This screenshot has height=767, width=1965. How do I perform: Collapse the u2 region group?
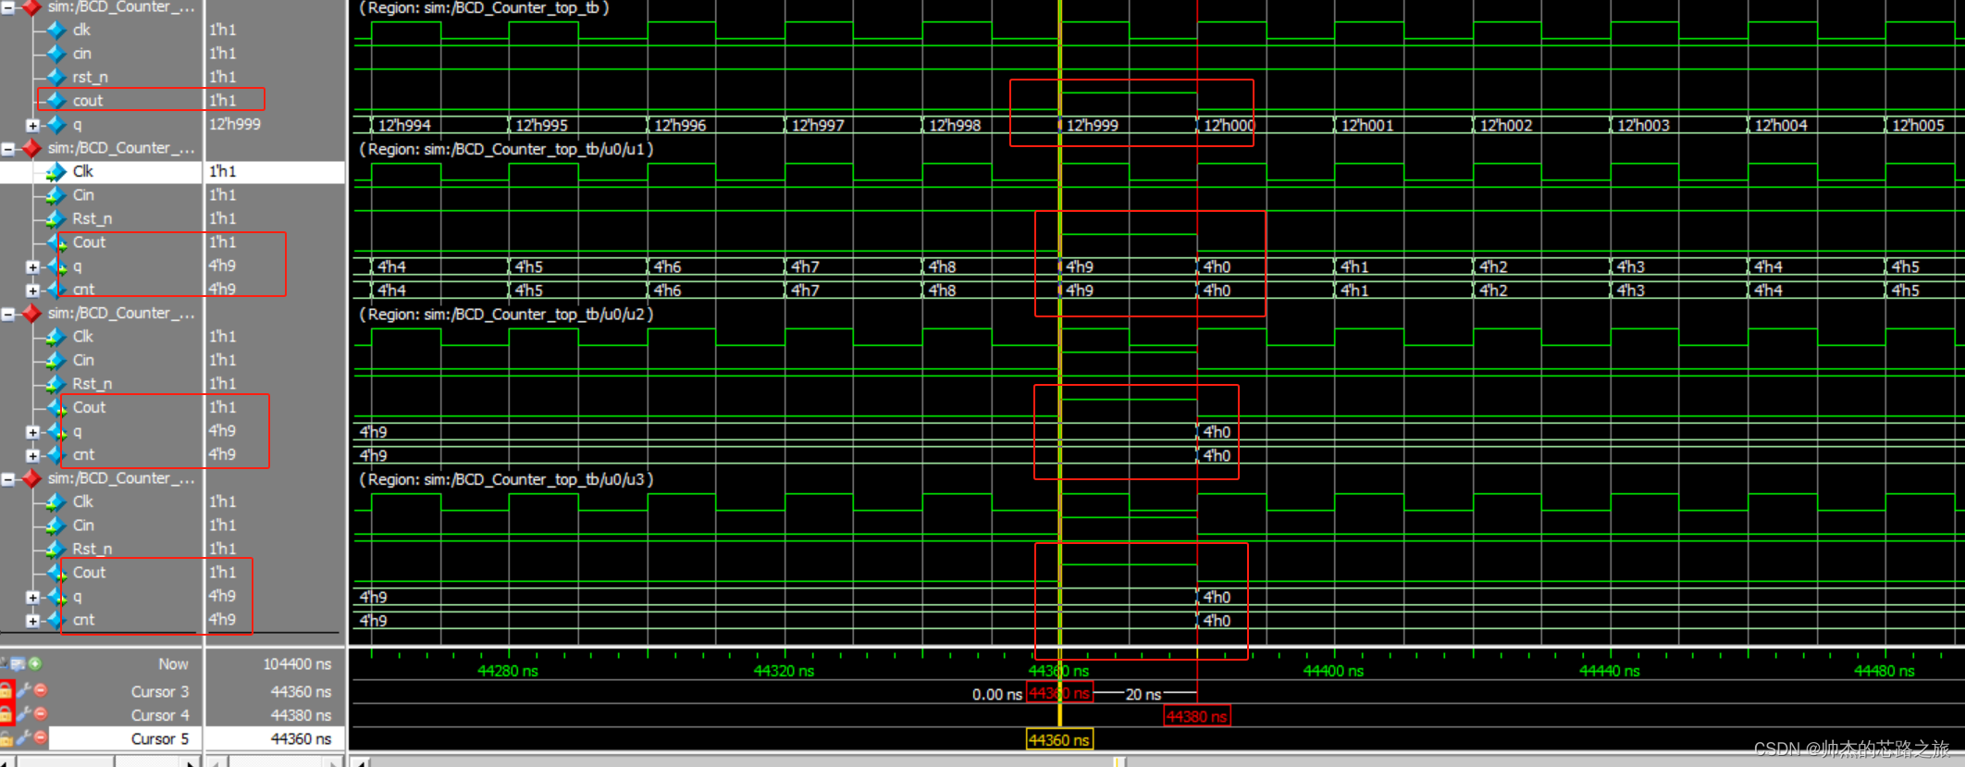[7, 314]
